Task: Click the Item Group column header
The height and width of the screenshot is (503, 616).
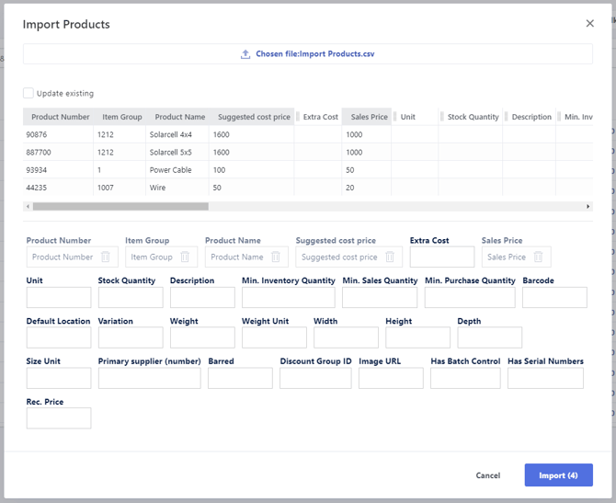Action: (121, 117)
